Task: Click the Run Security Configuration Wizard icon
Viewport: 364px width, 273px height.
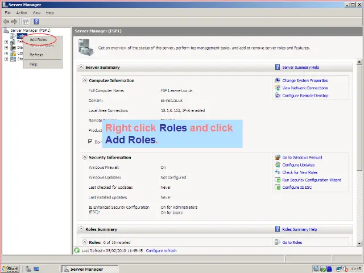Action: [278, 180]
